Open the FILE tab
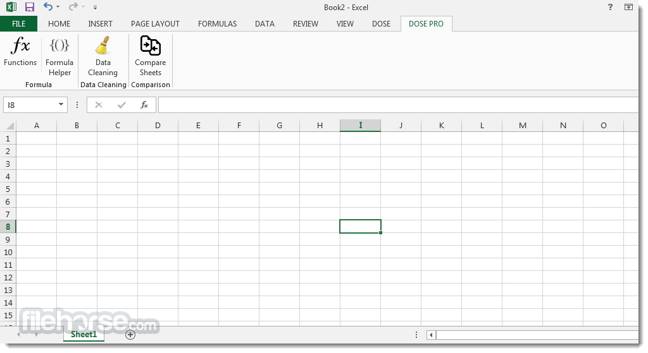The width and height of the screenshot is (648, 353). pyautogui.click(x=18, y=24)
